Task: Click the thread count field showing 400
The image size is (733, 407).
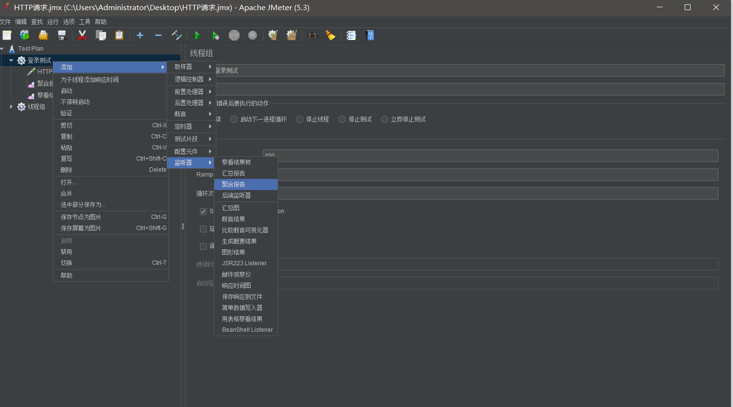Action: 490,155
